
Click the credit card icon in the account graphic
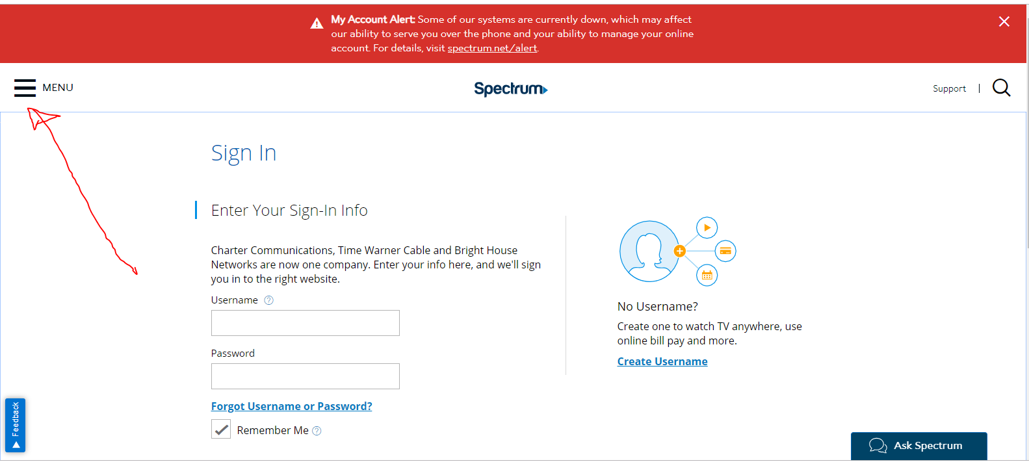(725, 251)
